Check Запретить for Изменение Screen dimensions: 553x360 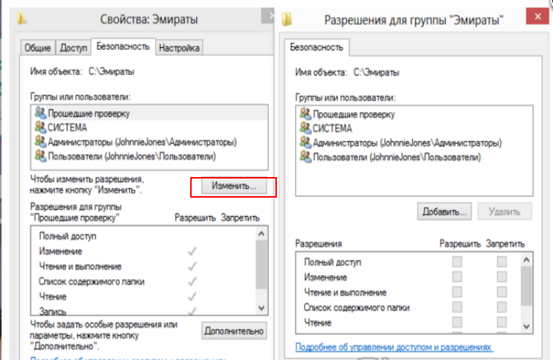(x=502, y=277)
